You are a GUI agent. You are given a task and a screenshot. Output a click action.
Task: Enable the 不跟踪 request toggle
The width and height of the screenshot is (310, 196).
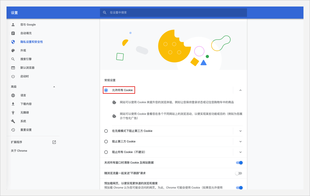click(239, 173)
